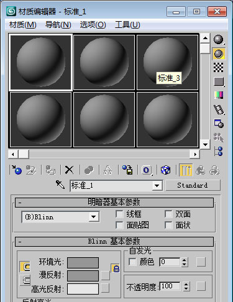Click the 不透明度 map button
The height and width of the screenshot is (302, 233).
201,286
